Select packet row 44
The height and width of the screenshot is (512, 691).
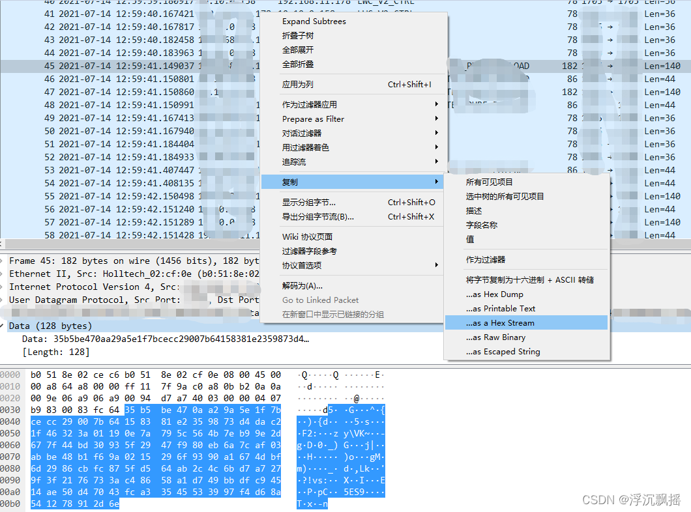345,53
